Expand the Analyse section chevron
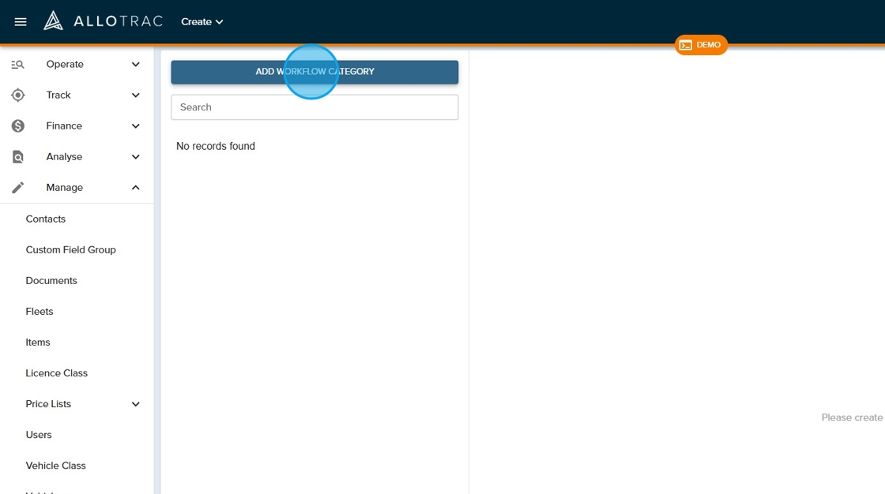 [135, 157]
